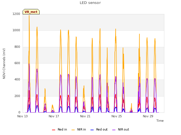Click the Nov 17 x-axis tick label
The width and height of the screenshot is (181, 135).
click(x=54, y=116)
